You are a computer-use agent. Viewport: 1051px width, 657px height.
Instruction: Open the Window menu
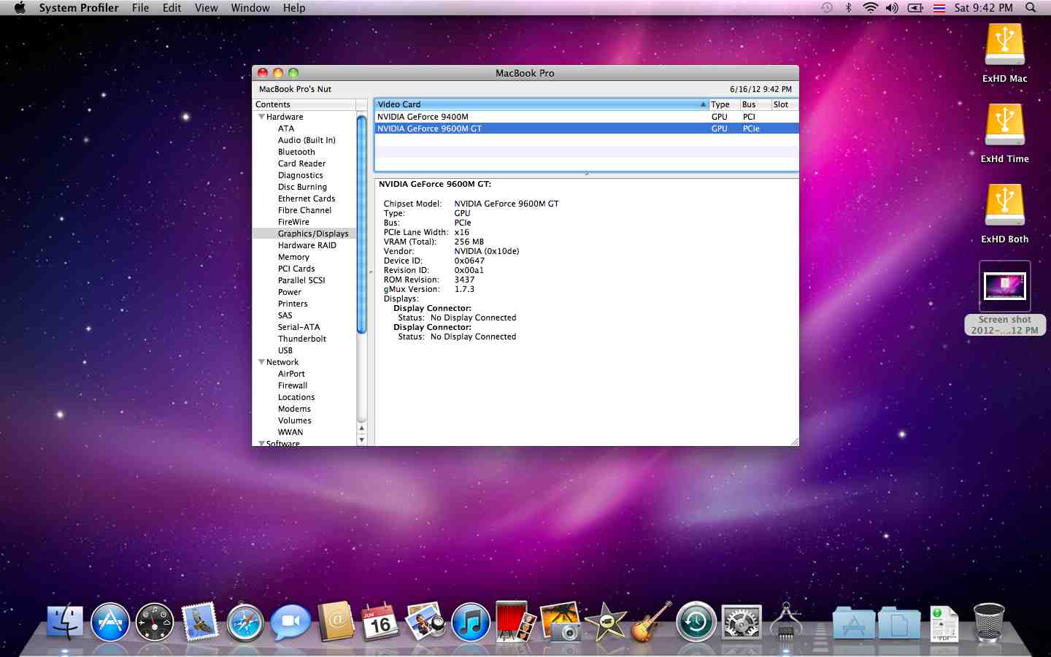click(x=250, y=7)
